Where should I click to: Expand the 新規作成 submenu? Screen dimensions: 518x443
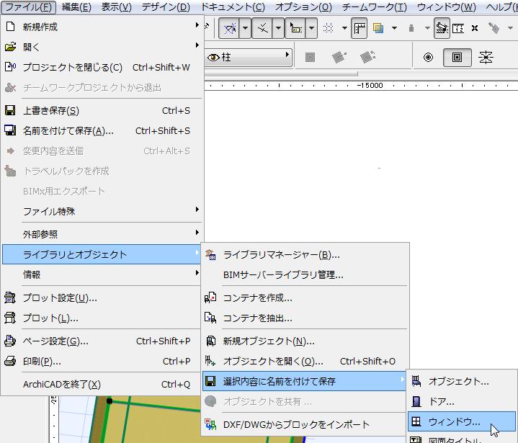(102, 27)
